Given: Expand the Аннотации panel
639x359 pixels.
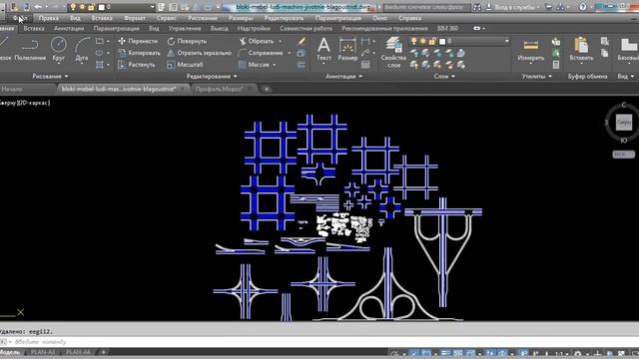Looking at the screenshot, I should tap(343, 76).
